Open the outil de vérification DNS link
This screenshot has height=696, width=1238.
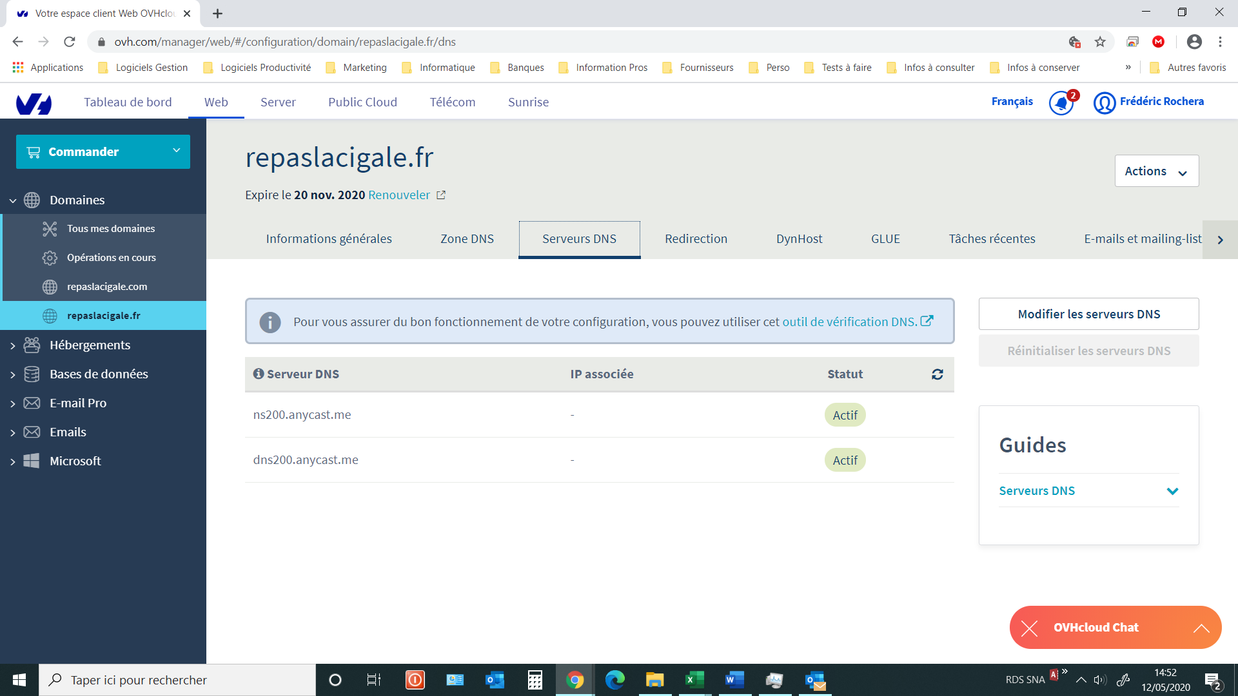[849, 322]
